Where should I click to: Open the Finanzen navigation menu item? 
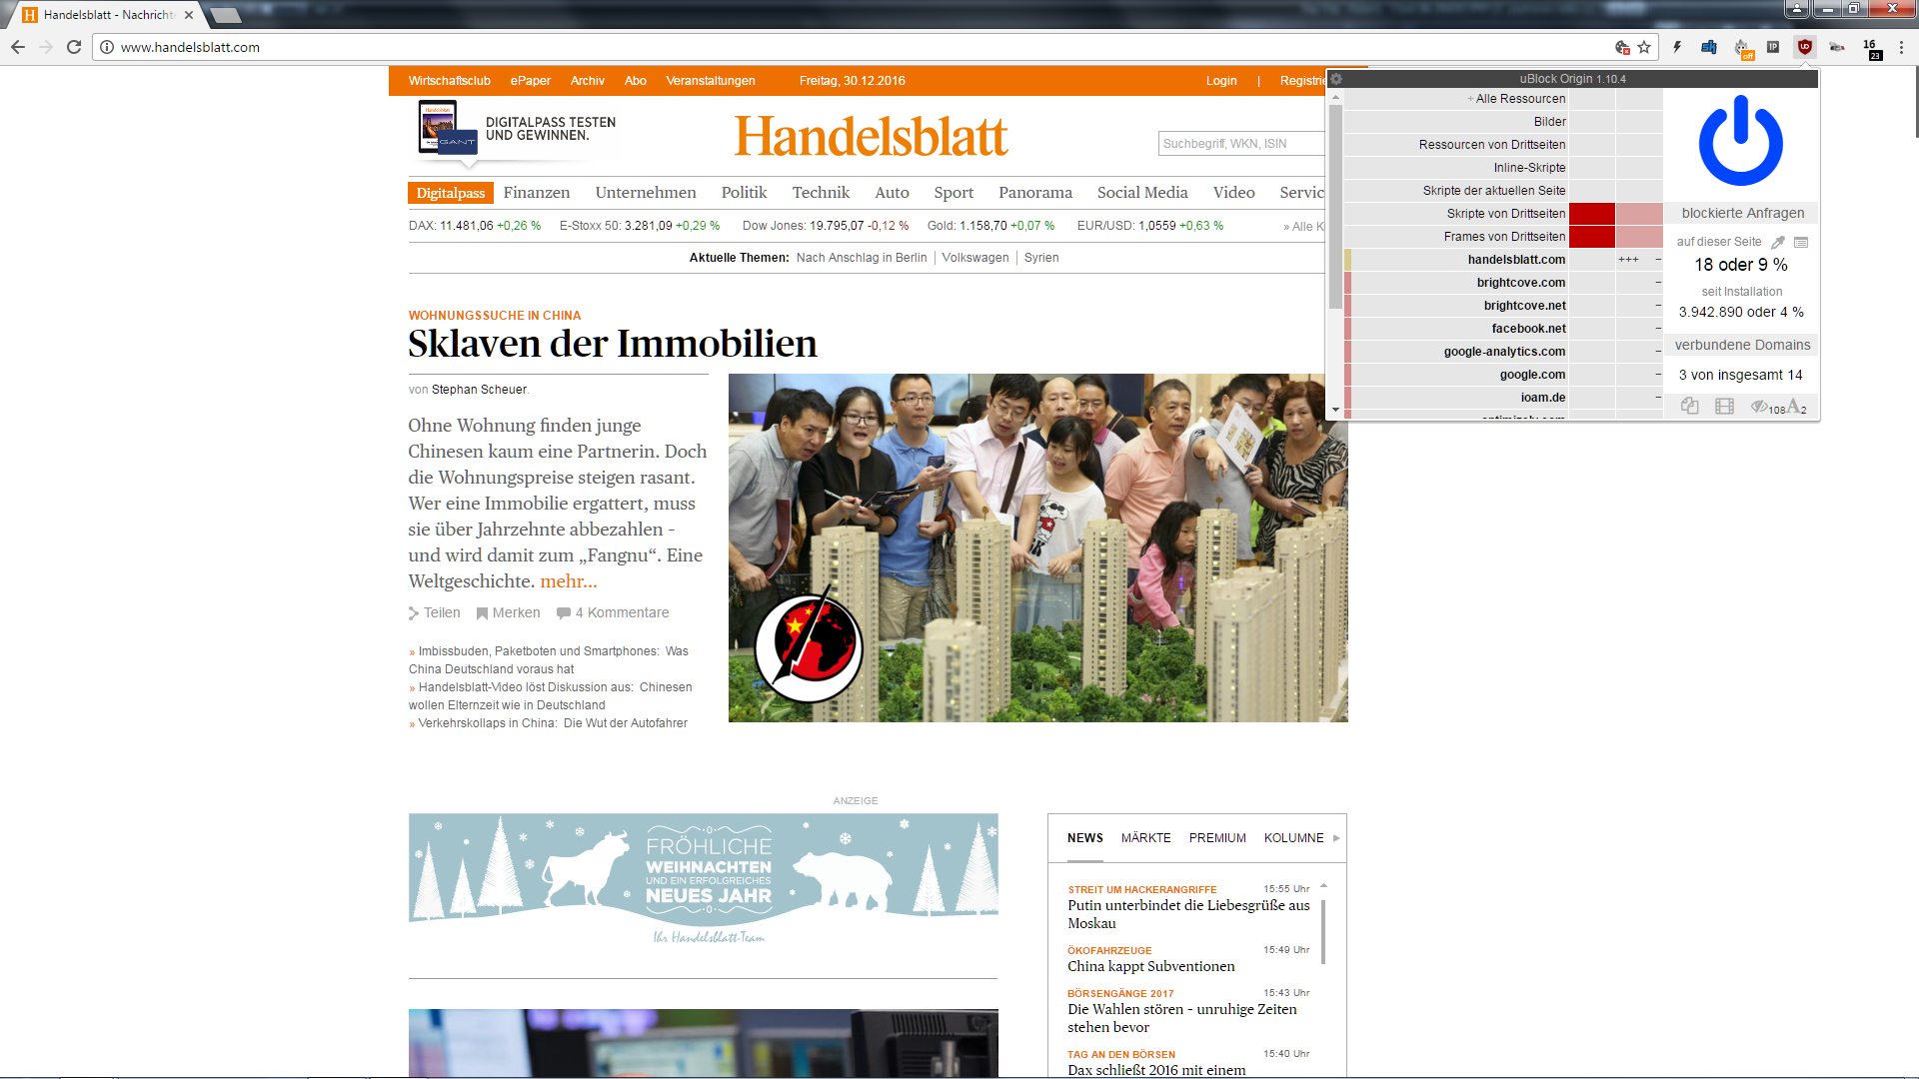point(537,193)
